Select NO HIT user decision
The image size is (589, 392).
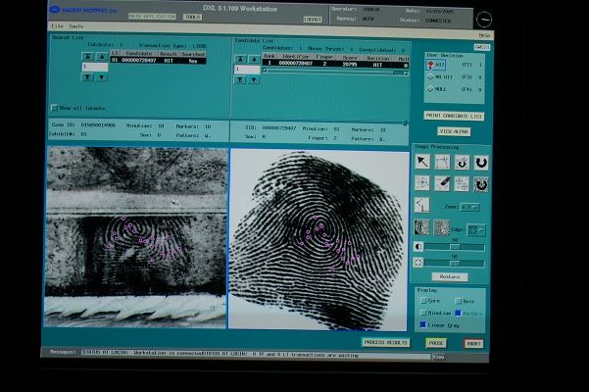440,77
